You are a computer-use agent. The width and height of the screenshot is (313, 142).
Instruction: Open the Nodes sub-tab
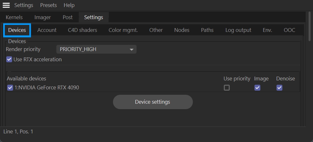[182, 30]
